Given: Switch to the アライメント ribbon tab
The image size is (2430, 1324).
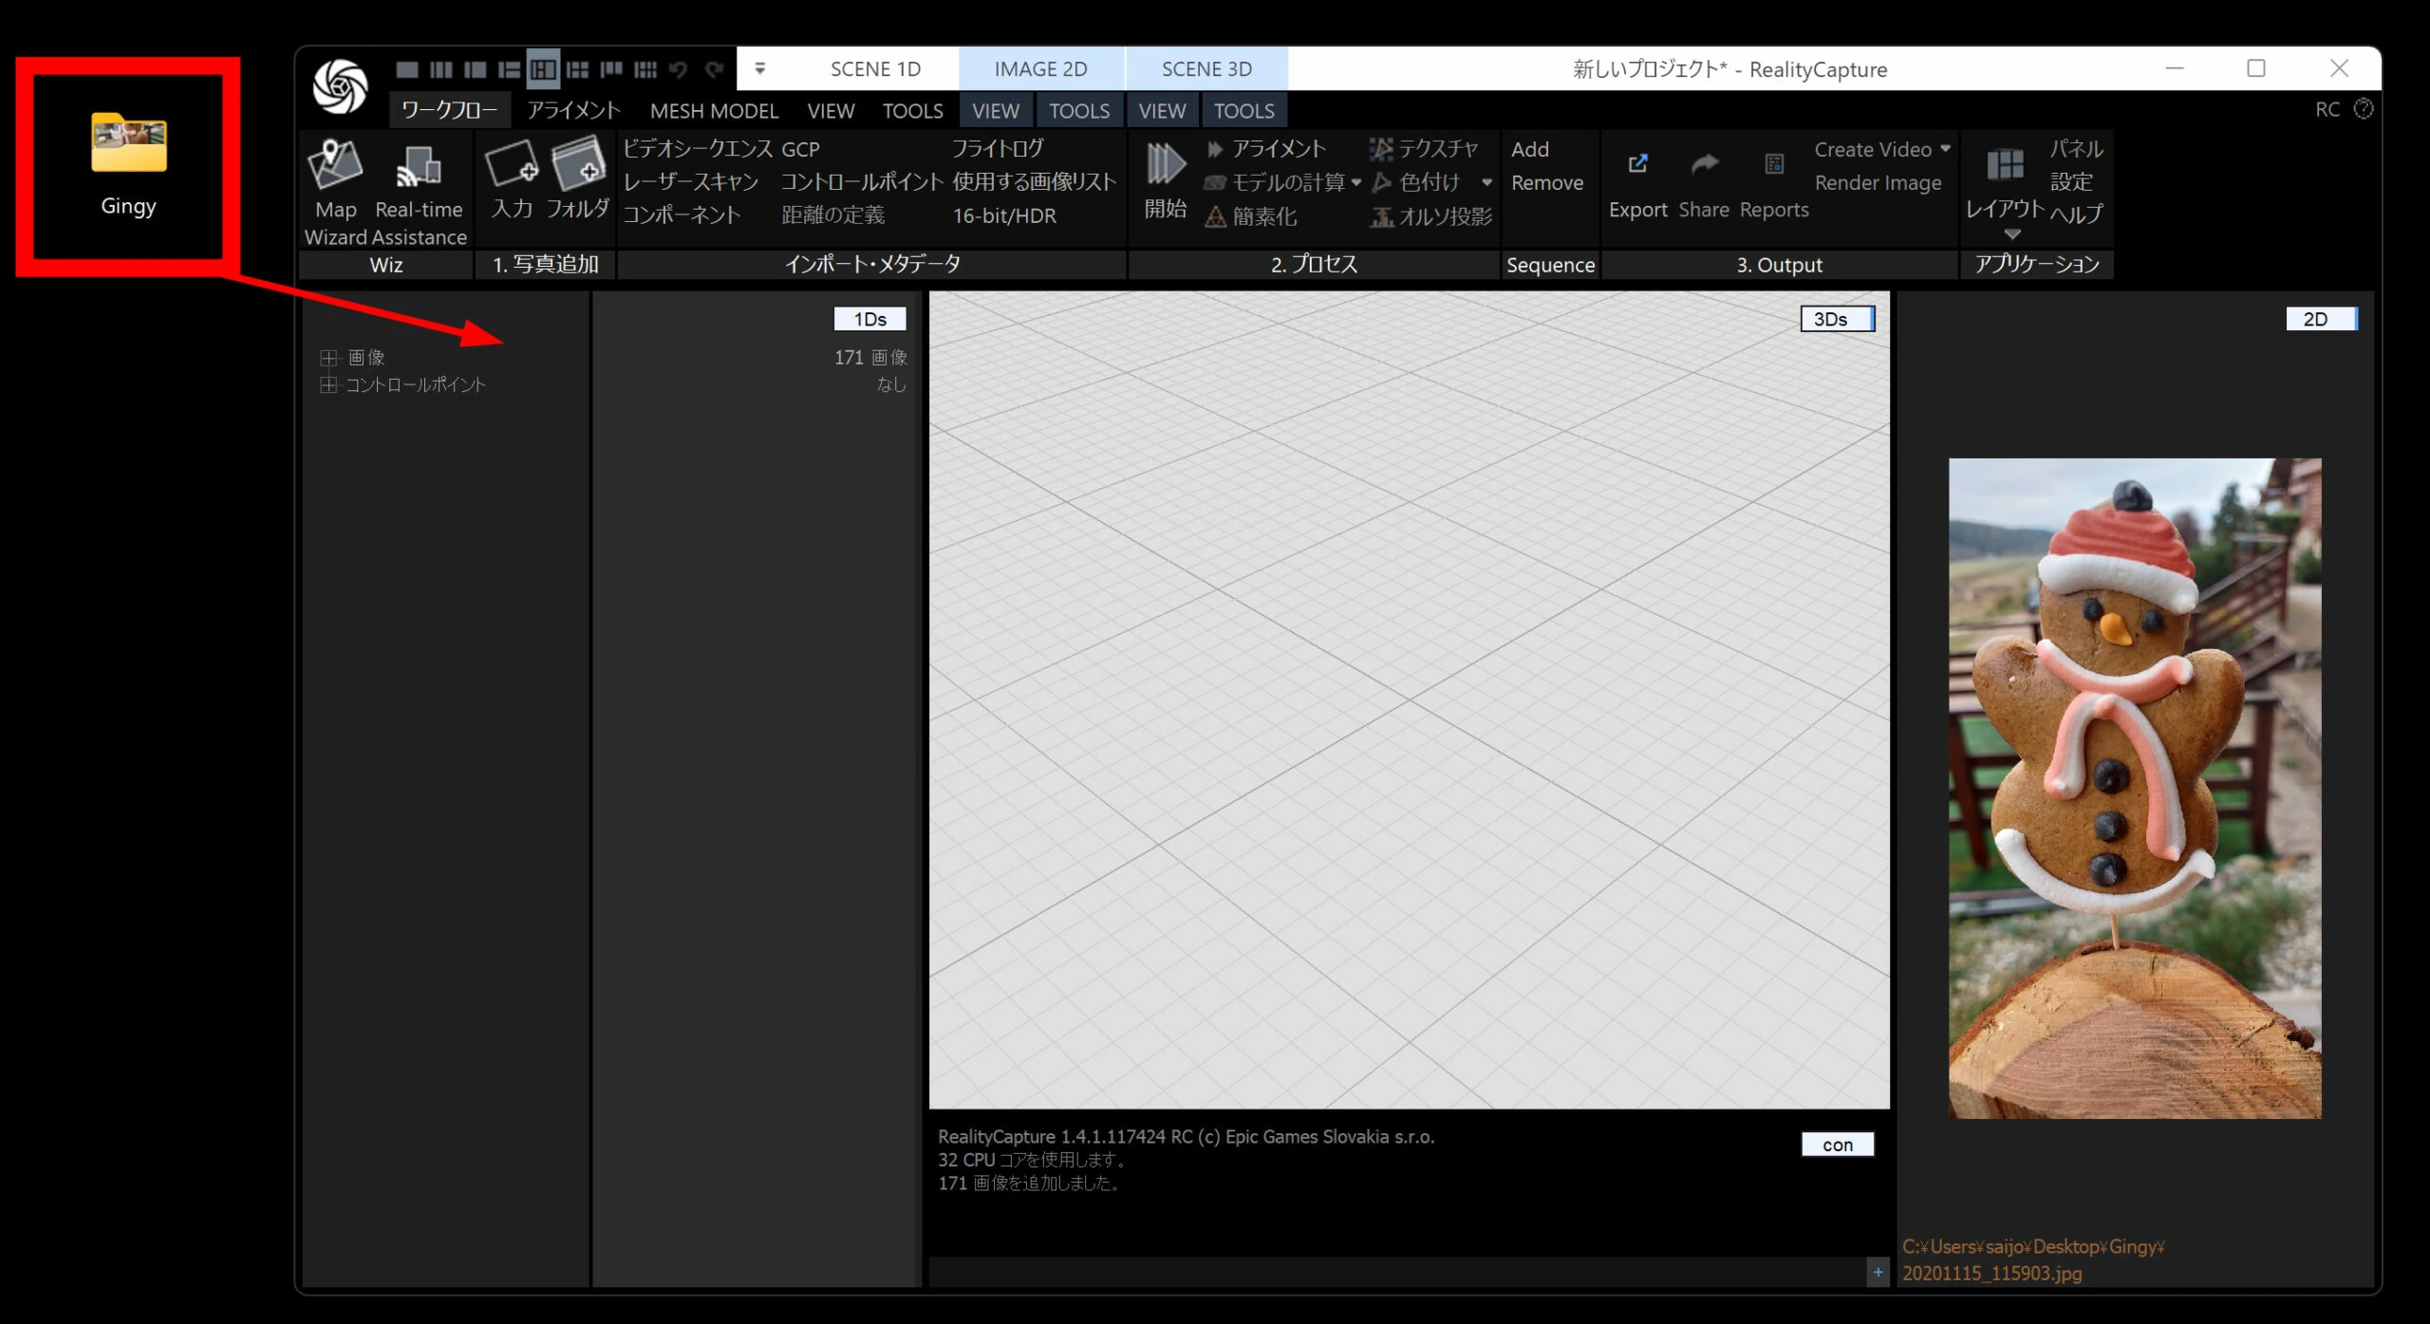Looking at the screenshot, I should (x=572, y=110).
